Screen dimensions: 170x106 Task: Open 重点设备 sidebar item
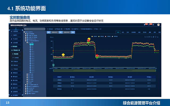15,80
